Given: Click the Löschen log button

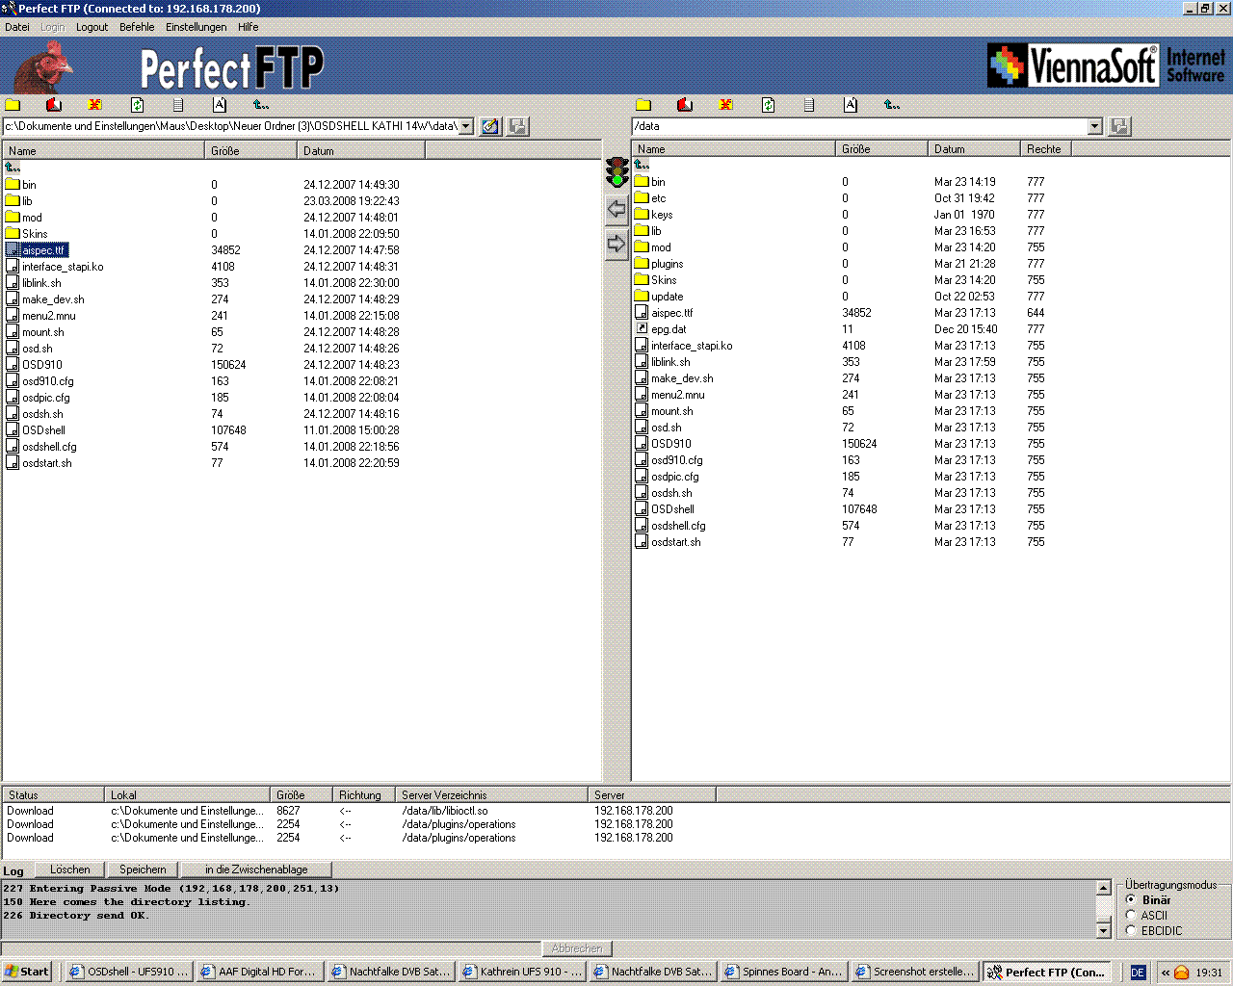Looking at the screenshot, I should 70,869.
